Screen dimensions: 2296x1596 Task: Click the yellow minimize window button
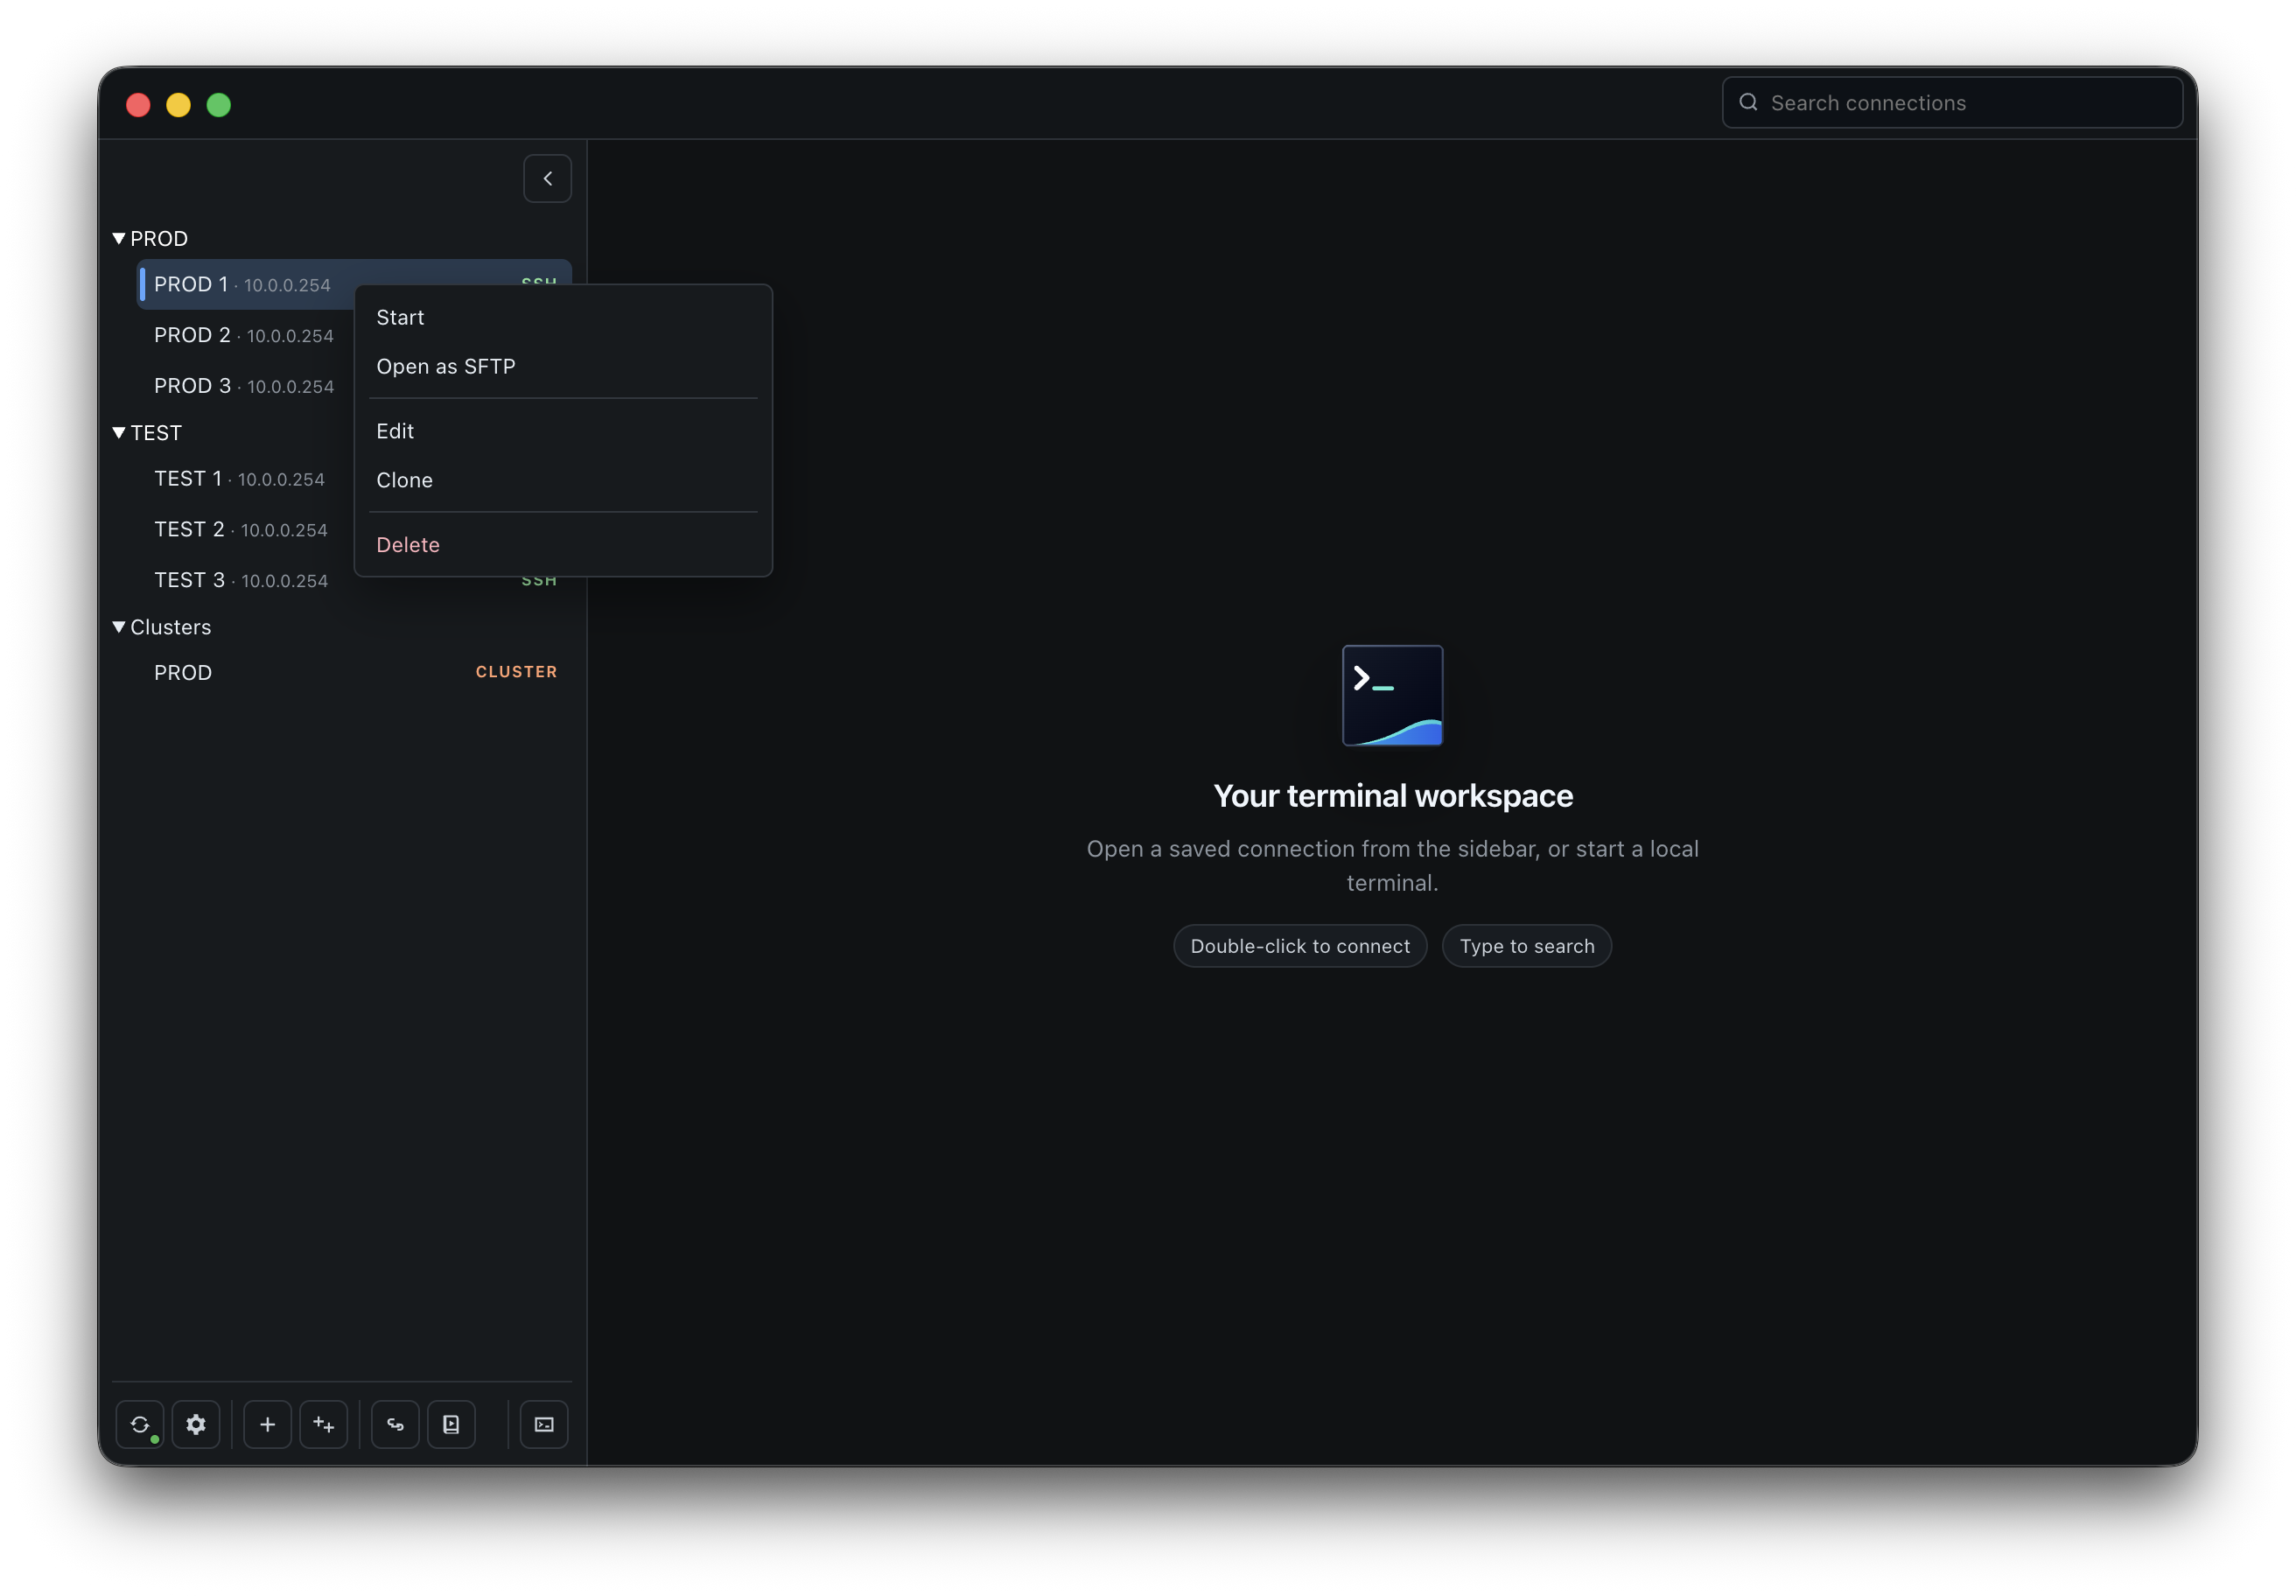[x=178, y=105]
